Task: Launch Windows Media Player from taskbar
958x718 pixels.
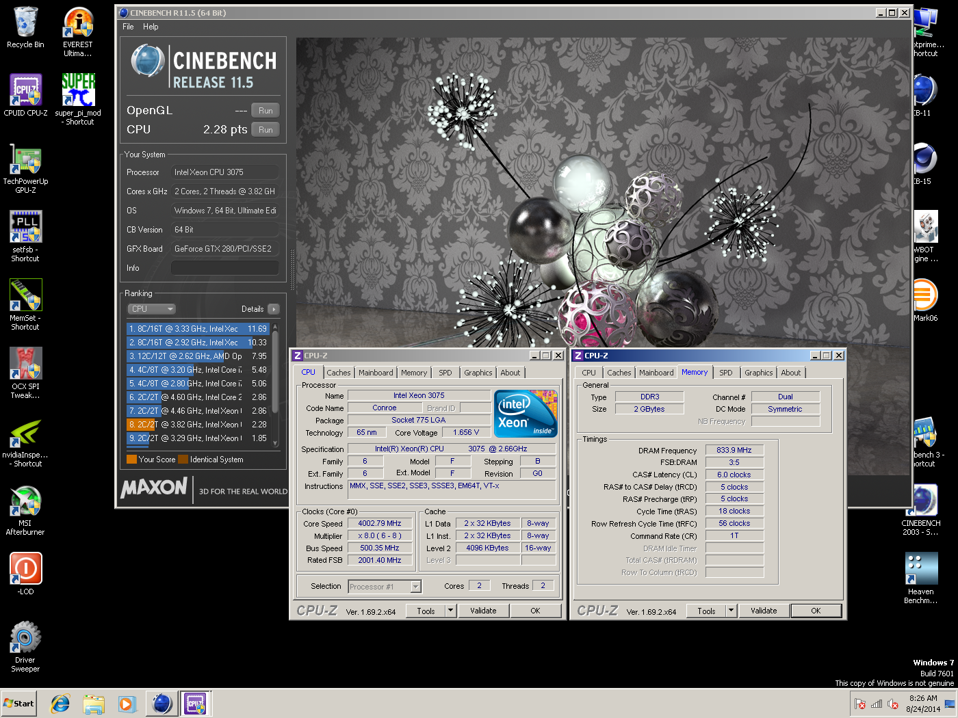Action: [127, 704]
